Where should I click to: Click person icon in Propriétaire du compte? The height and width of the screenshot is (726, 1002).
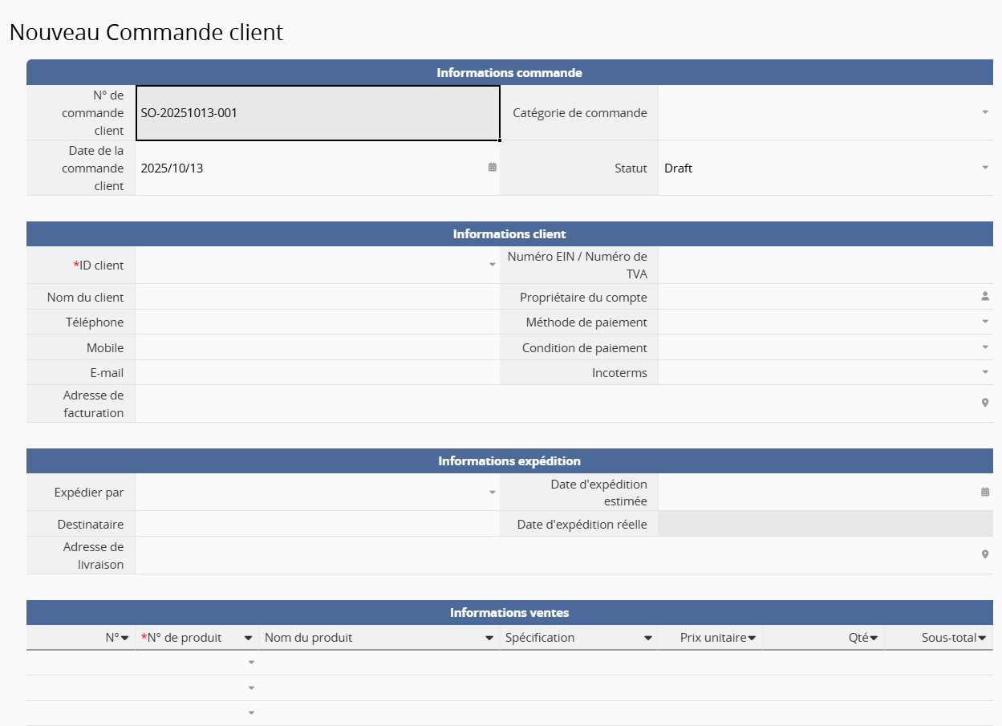click(985, 297)
